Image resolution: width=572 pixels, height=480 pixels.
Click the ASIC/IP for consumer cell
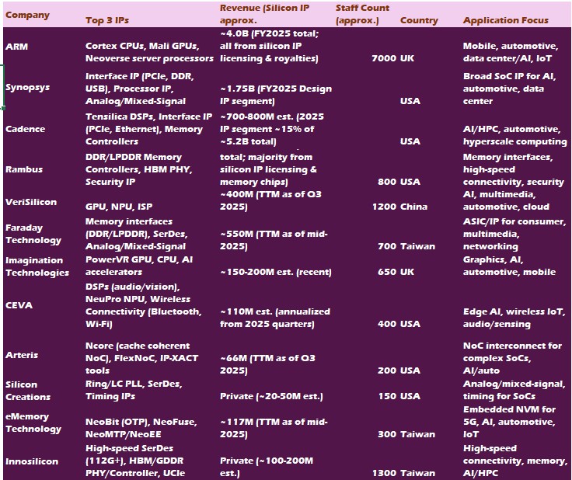(515, 234)
